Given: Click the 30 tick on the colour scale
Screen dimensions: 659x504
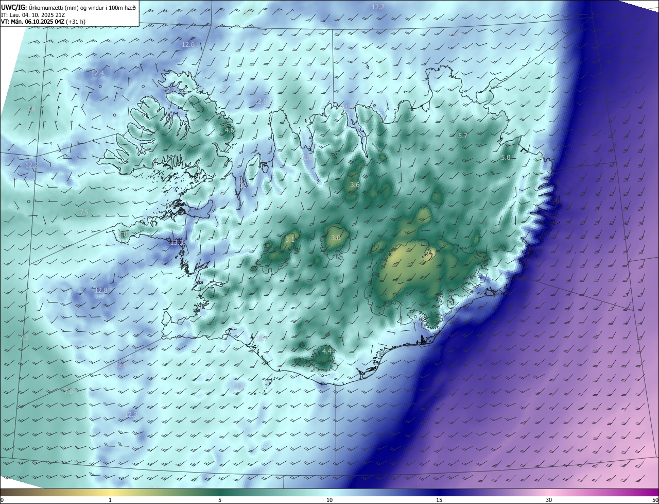Looking at the screenshot, I should (549, 500).
